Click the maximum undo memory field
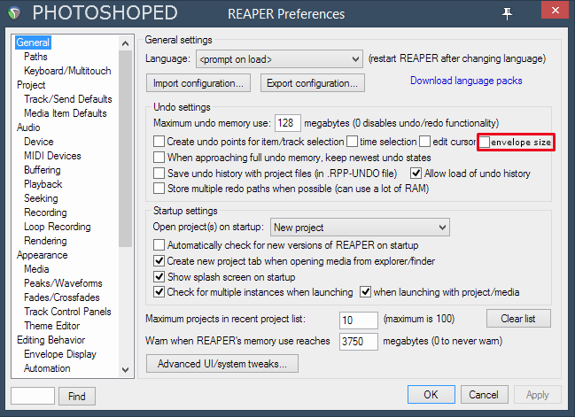The image size is (575, 417). point(287,123)
